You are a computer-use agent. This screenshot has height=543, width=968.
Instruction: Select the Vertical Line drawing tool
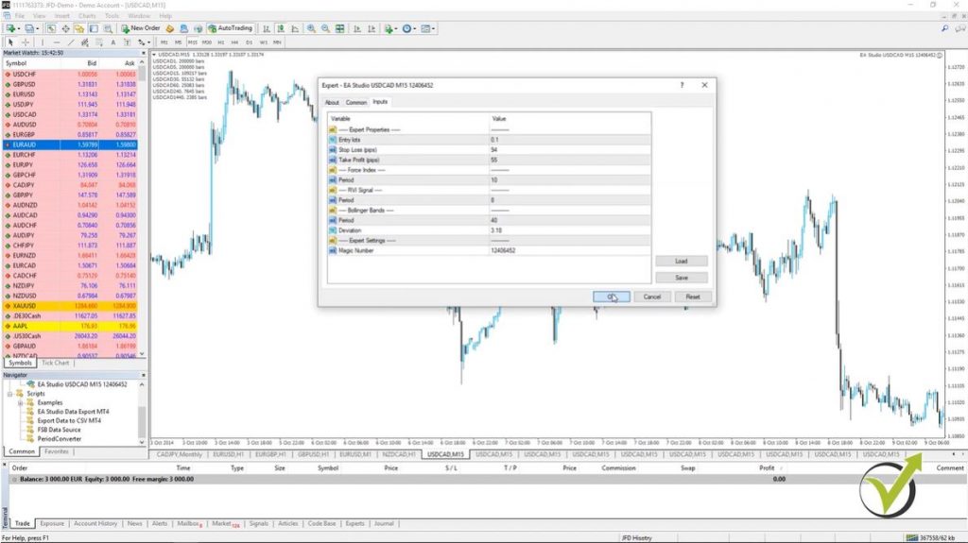point(43,42)
